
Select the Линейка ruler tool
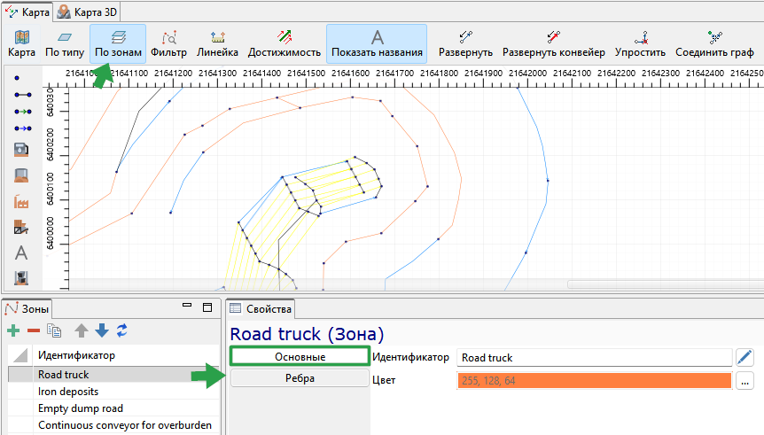point(217,43)
